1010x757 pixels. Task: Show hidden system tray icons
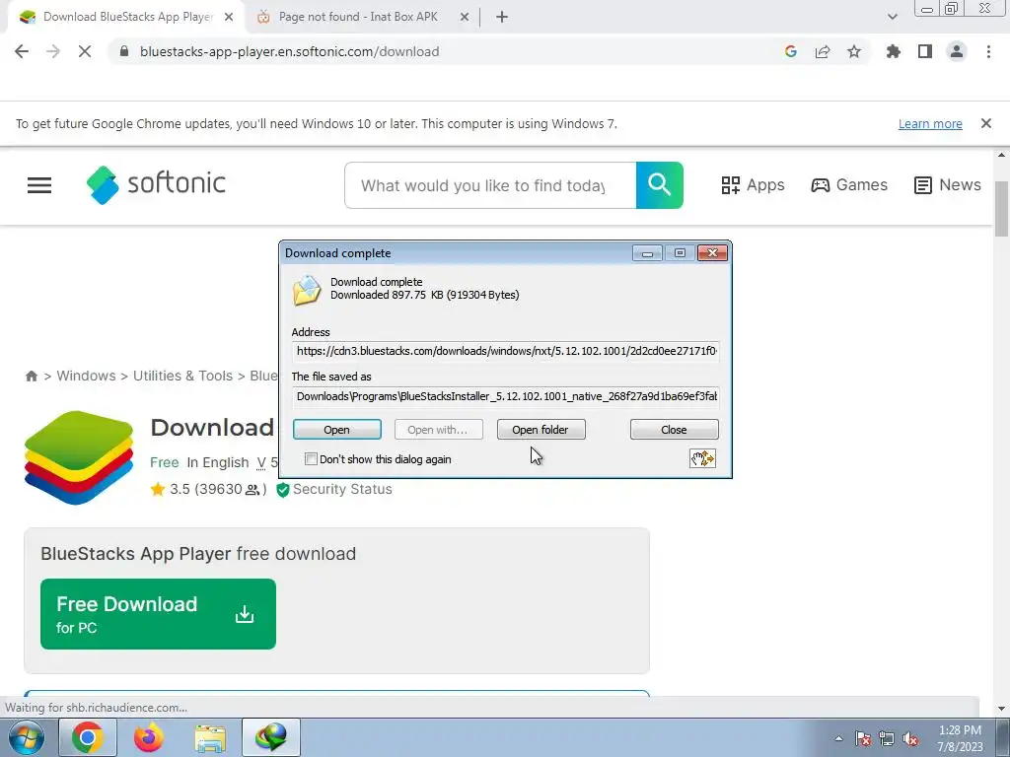(838, 739)
